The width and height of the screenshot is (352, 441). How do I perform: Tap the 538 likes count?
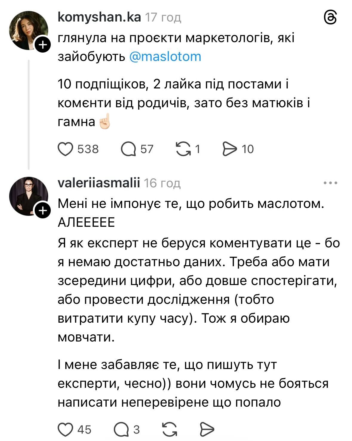tap(88, 149)
